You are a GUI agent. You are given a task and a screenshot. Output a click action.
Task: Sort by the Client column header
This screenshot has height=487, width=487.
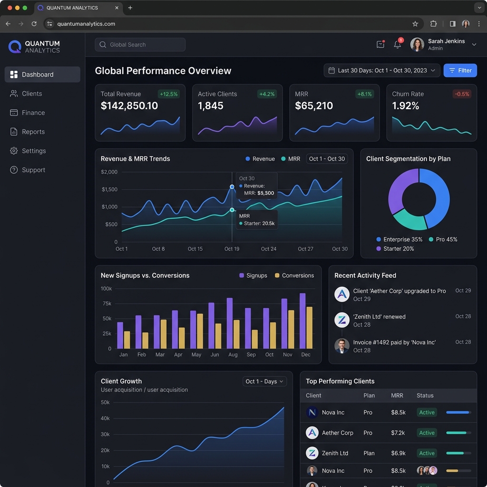pyautogui.click(x=313, y=395)
